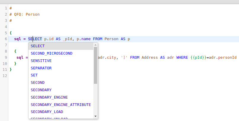Click line number 12 in the gutter

click(5, 76)
